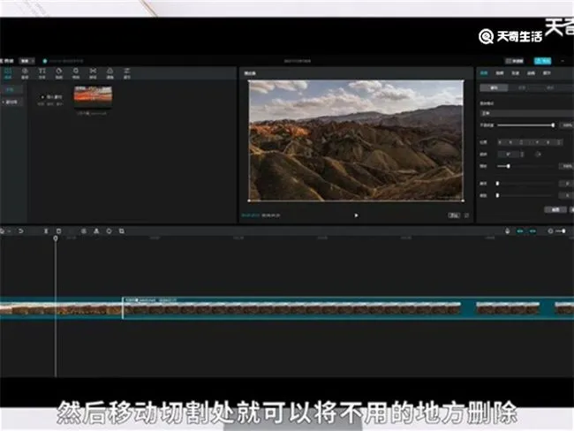Click the timeline zoom-out icon
The width and height of the screenshot is (574, 431).
point(550,231)
